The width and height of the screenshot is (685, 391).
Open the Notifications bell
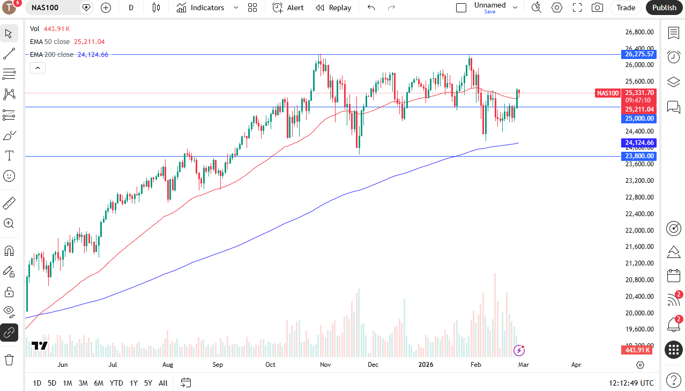point(673,324)
